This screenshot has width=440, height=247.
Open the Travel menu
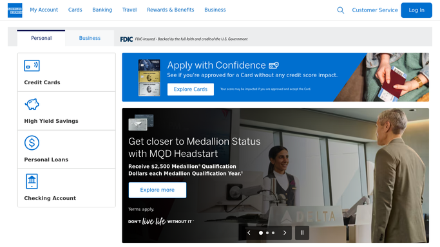129,10
